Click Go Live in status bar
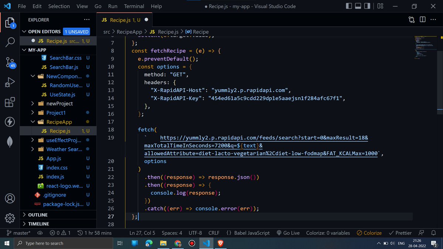 (x=288, y=233)
